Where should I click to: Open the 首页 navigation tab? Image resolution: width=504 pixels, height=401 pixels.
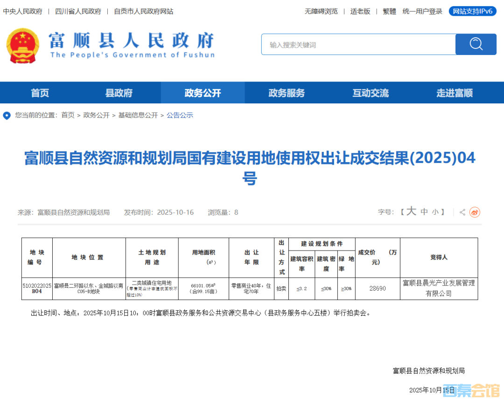tap(40, 93)
